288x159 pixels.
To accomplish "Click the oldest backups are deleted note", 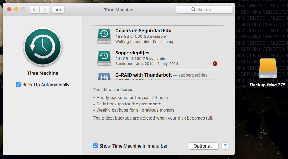I will point(153,118).
